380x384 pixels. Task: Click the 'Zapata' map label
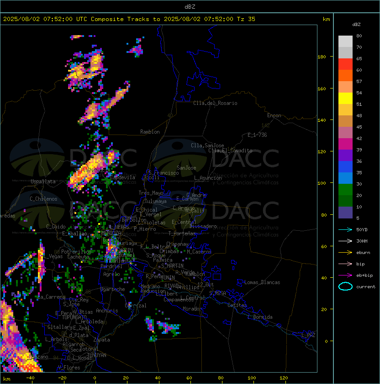101,340
